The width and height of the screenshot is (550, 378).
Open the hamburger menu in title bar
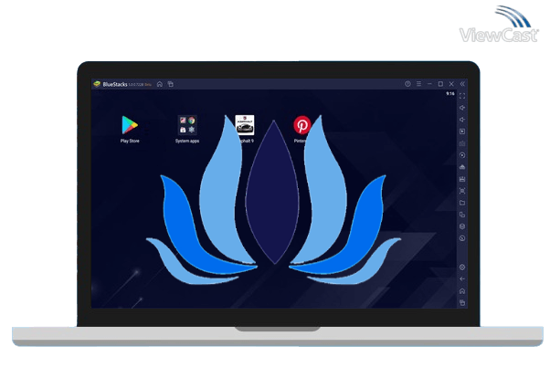(418, 84)
